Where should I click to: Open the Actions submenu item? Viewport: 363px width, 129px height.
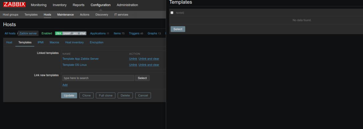click(85, 15)
